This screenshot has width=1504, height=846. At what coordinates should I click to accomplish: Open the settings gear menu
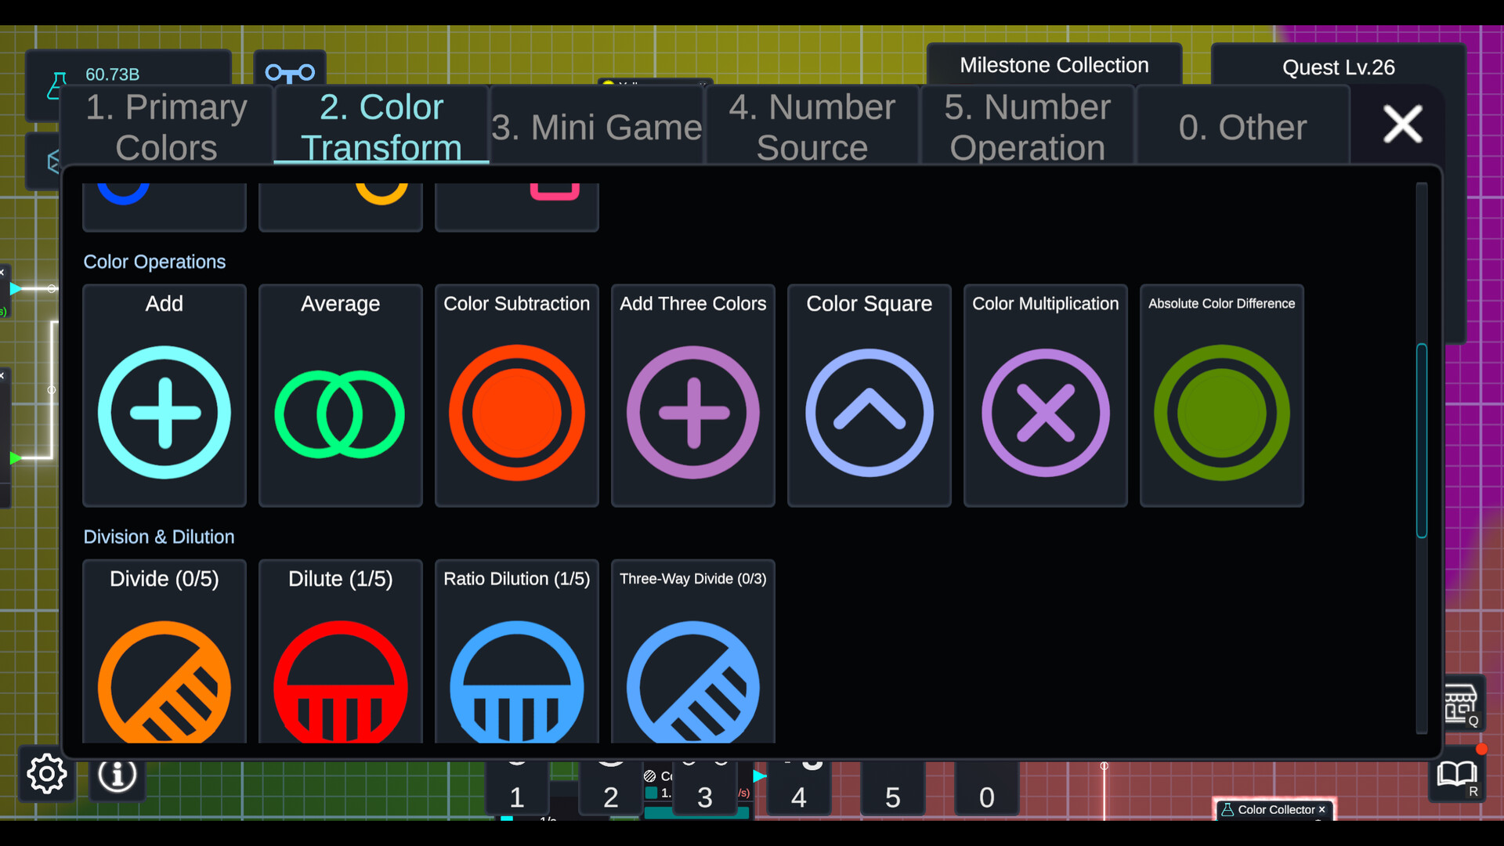(47, 774)
